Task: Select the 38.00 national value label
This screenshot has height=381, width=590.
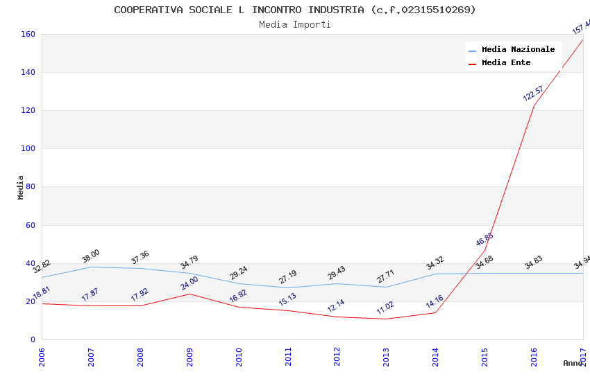Action: 91,256
